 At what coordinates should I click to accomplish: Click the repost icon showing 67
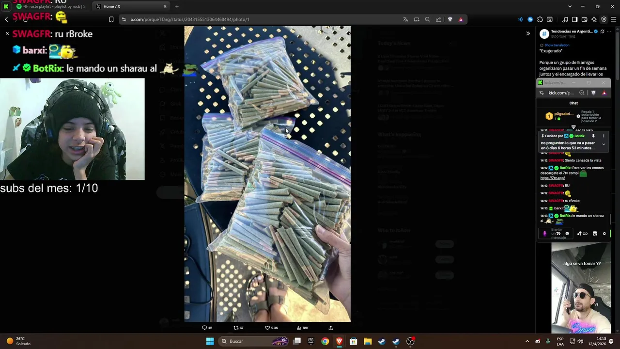click(x=238, y=328)
